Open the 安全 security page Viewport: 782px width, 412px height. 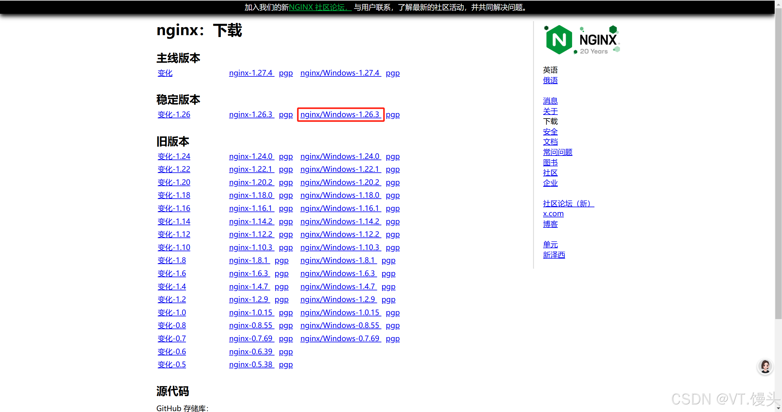tap(550, 132)
